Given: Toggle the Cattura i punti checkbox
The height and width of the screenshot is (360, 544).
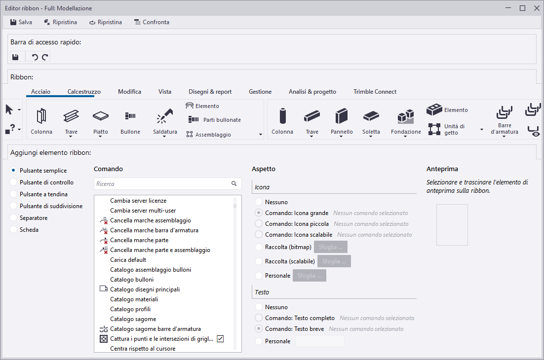Looking at the screenshot, I should (221, 339).
